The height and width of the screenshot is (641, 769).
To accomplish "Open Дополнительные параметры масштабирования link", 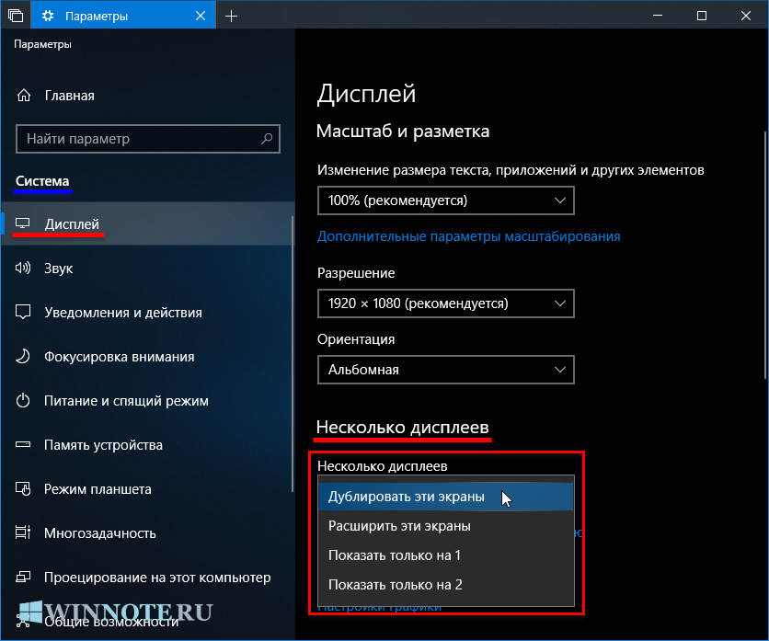I will [468, 236].
